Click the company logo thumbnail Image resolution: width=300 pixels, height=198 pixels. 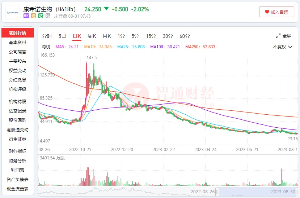click(x=13, y=12)
